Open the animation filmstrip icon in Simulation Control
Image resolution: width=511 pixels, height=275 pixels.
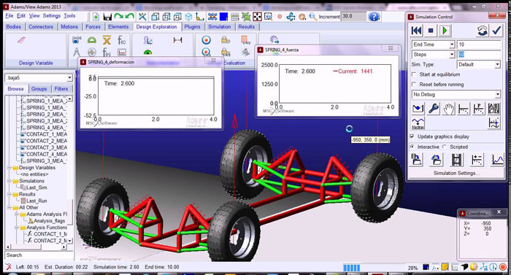click(456, 160)
